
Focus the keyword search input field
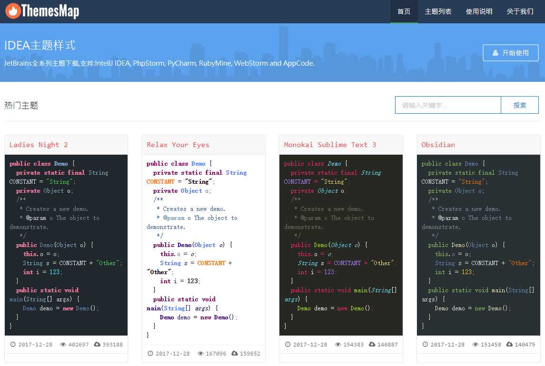448,105
